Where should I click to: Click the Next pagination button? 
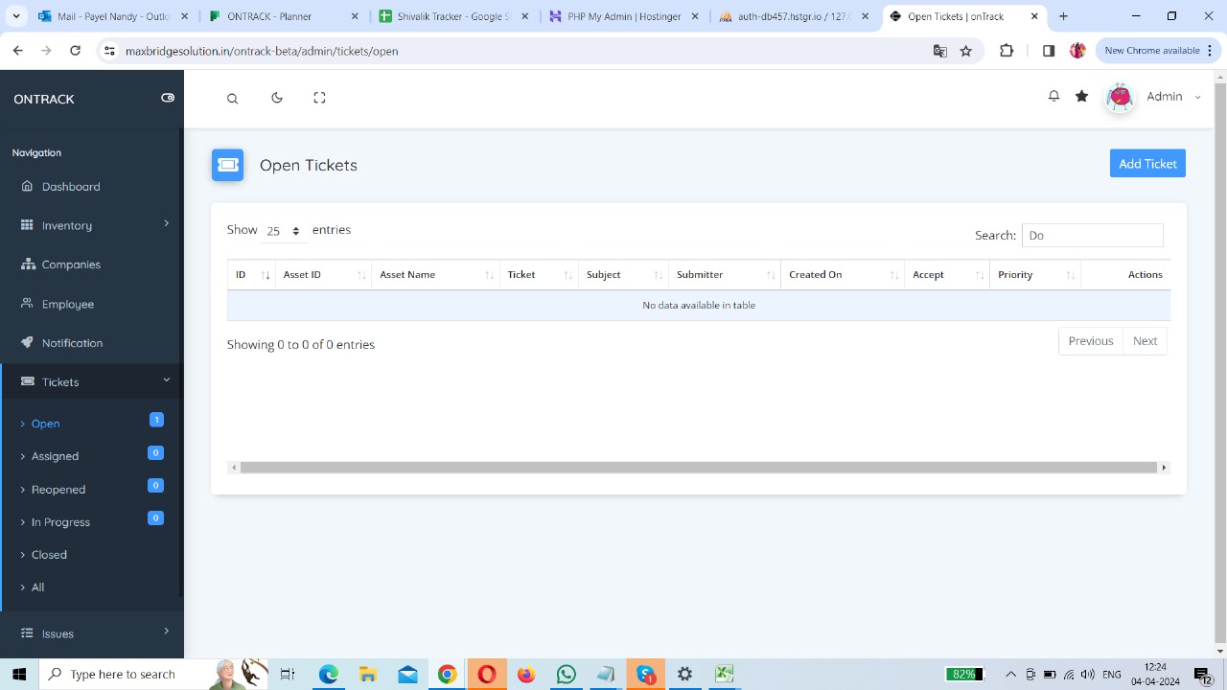[1145, 341]
